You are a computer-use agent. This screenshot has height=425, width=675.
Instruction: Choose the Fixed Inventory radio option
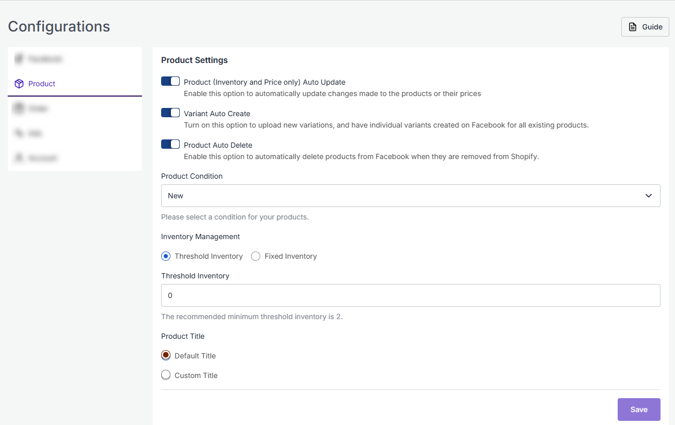(x=256, y=256)
